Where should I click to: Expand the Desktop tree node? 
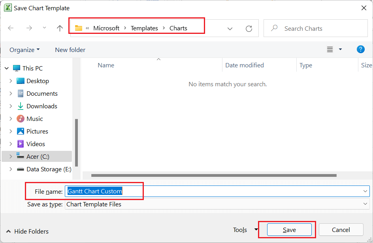11,81
